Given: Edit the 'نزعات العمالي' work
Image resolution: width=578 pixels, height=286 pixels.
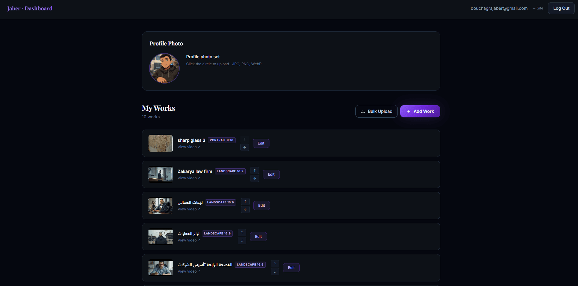Looking at the screenshot, I should (262, 206).
